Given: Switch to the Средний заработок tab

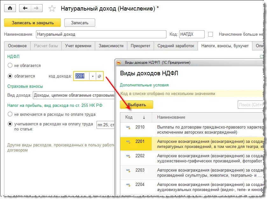Looking at the screenshot, I should coord(176,46).
